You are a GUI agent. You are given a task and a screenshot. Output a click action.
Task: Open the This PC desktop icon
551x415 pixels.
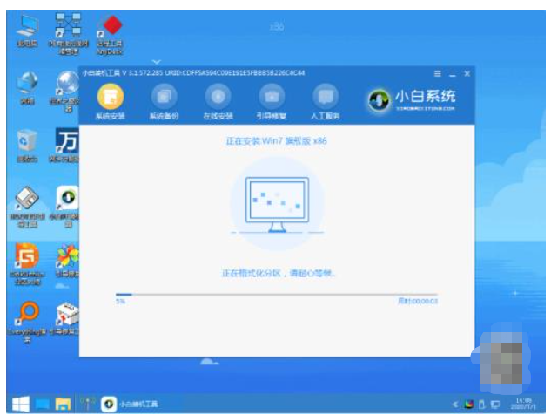pyautogui.click(x=27, y=31)
